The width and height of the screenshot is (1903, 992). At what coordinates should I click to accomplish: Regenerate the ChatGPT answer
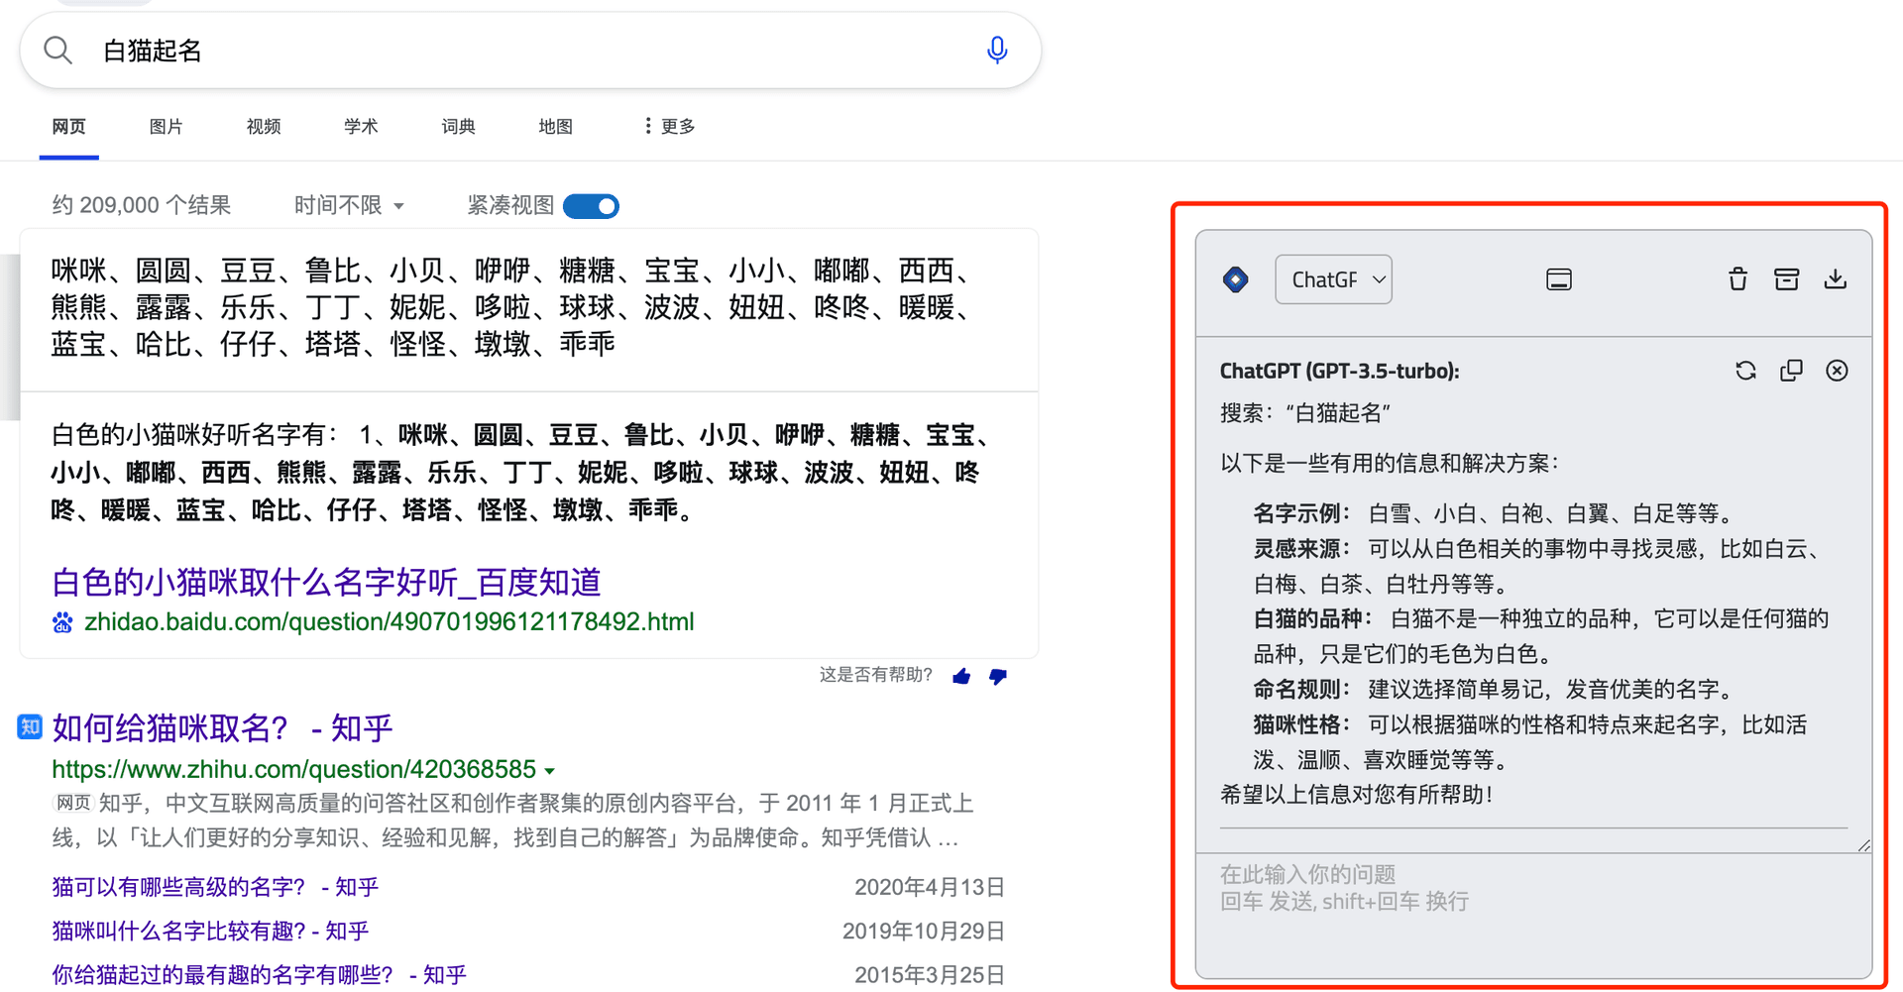point(1745,371)
